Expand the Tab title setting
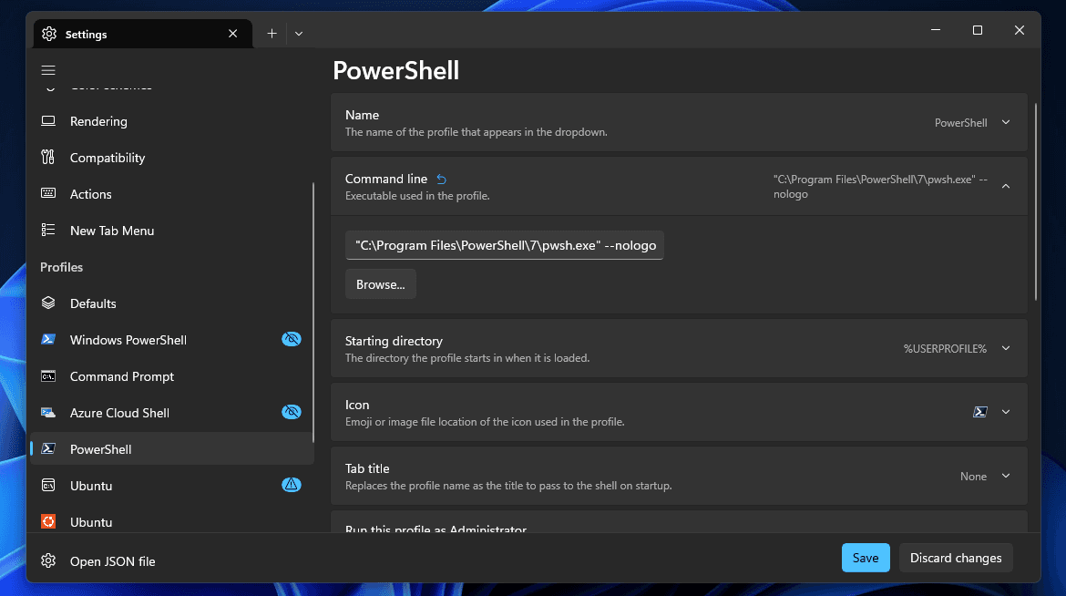The width and height of the screenshot is (1066, 596). [x=1006, y=476]
